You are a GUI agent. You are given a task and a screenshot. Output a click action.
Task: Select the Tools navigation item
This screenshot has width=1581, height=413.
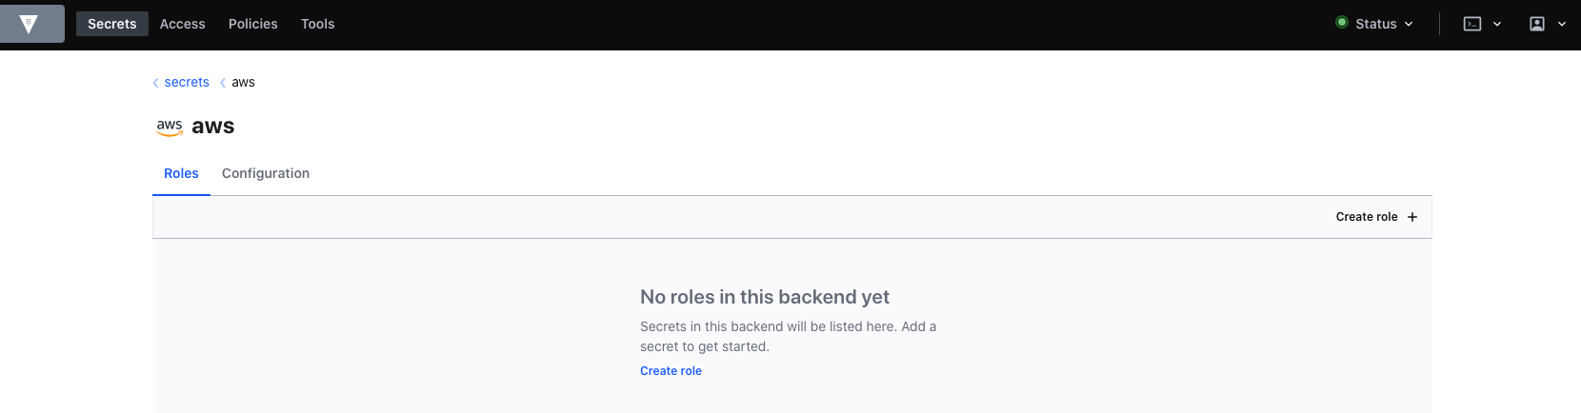(318, 24)
